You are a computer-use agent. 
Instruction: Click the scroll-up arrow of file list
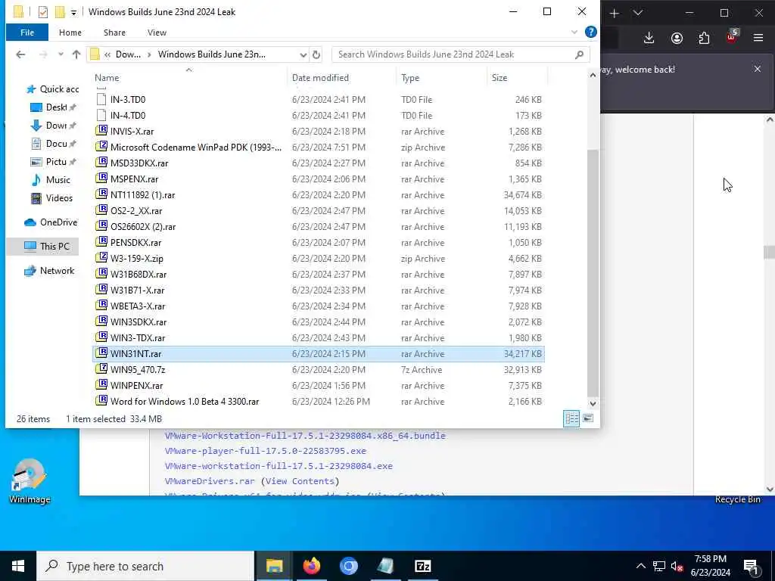[593, 75]
